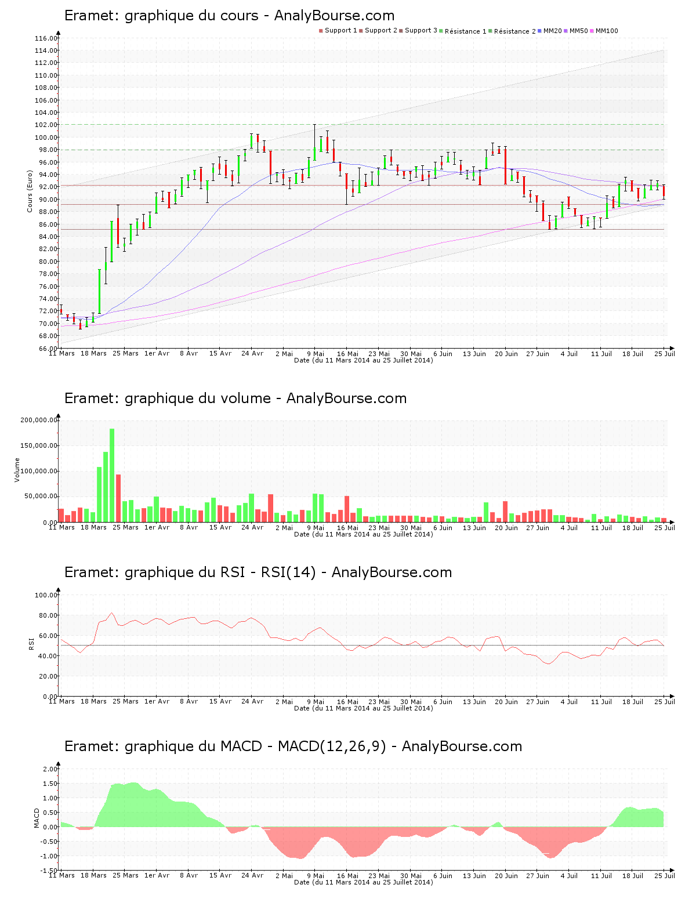696x899 pixels.
Task: Click the MACD(12,26,9) chart title
Action: pyautogui.click(x=293, y=746)
